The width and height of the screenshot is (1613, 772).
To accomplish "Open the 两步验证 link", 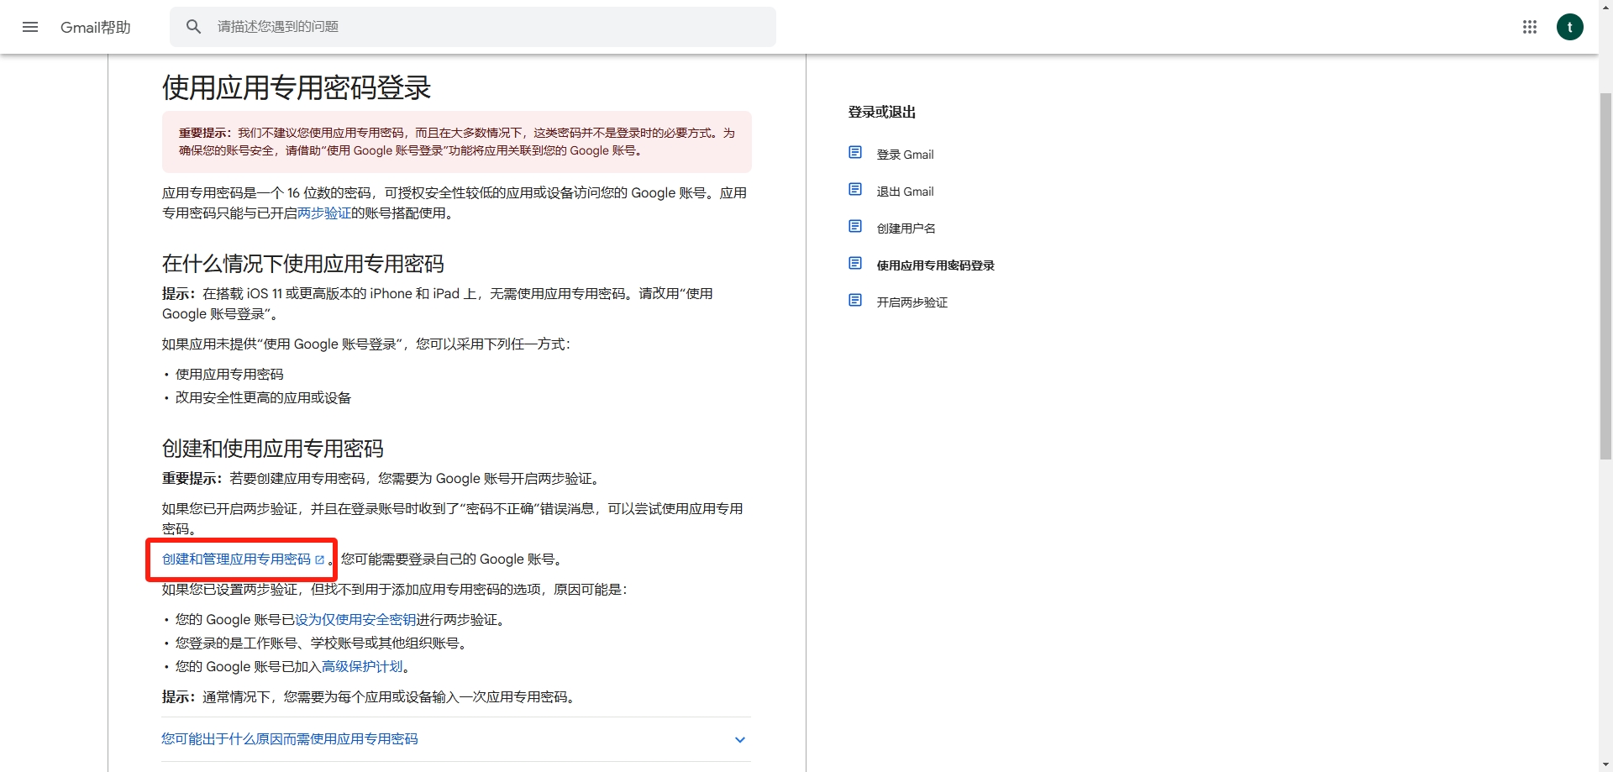I will click(x=324, y=213).
